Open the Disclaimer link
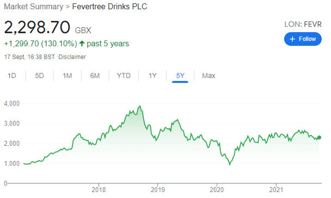This screenshot has height=198, width=331. tap(72, 57)
